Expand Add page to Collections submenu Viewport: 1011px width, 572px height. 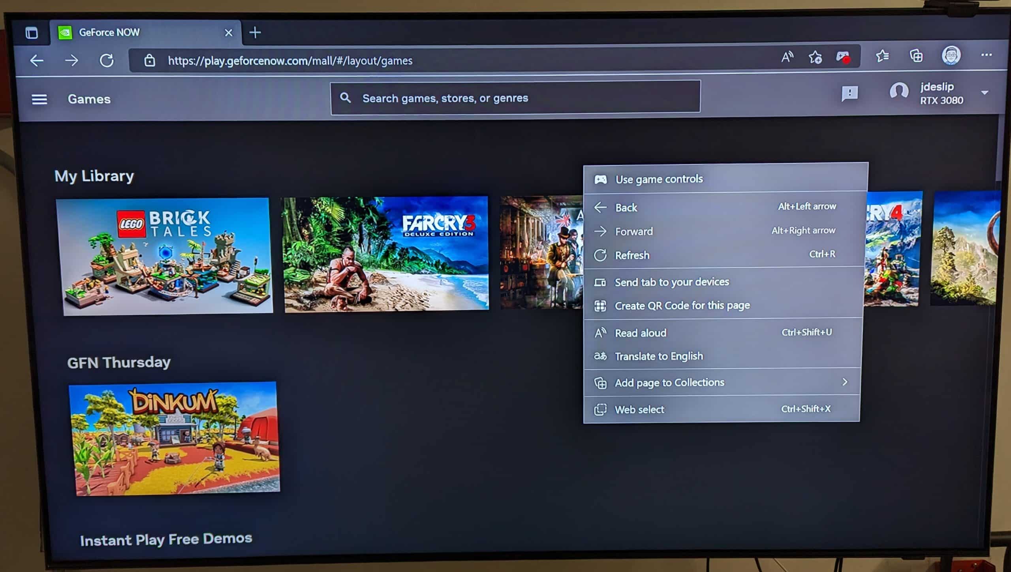723,382
